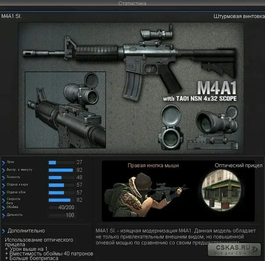Screen dimensions: 265x261
Task: Click the Обойма stat label
Action: [x=12, y=207]
